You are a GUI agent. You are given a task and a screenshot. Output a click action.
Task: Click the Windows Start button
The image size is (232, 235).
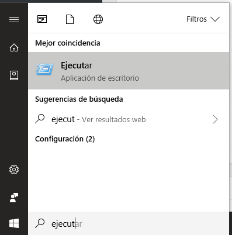(x=14, y=223)
